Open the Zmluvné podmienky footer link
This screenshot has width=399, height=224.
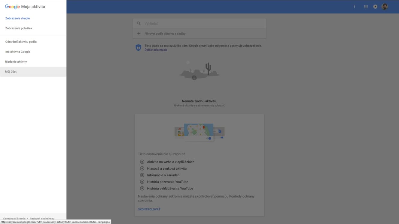tap(42, 219)
